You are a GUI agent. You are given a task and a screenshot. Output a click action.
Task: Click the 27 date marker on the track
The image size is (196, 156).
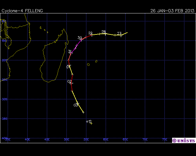pos(119,33)
